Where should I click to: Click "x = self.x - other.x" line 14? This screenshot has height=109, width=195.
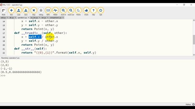(x=40, y=21)
